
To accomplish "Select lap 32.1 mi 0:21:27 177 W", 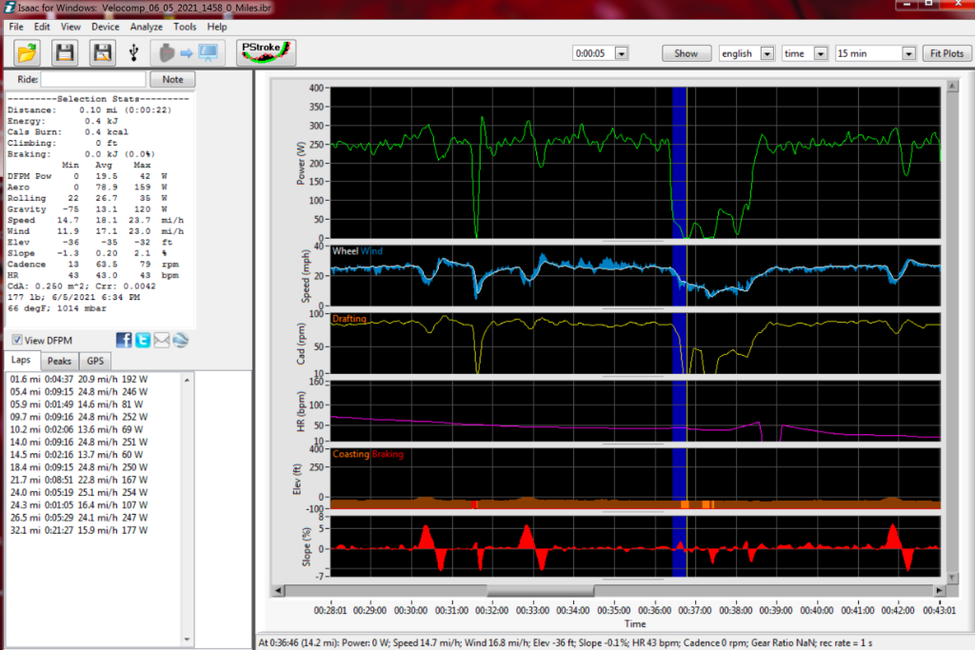I will 79,530.
